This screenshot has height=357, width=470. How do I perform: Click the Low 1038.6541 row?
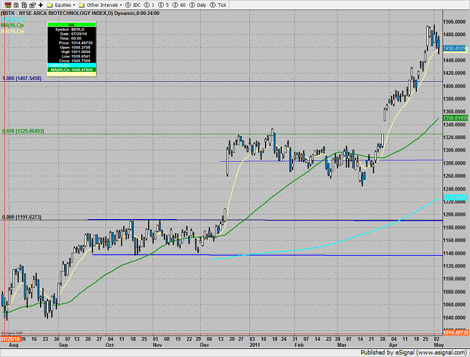click(x=72, y=56)
